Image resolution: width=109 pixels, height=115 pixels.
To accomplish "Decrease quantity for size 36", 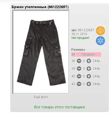I will pos(79,61).
